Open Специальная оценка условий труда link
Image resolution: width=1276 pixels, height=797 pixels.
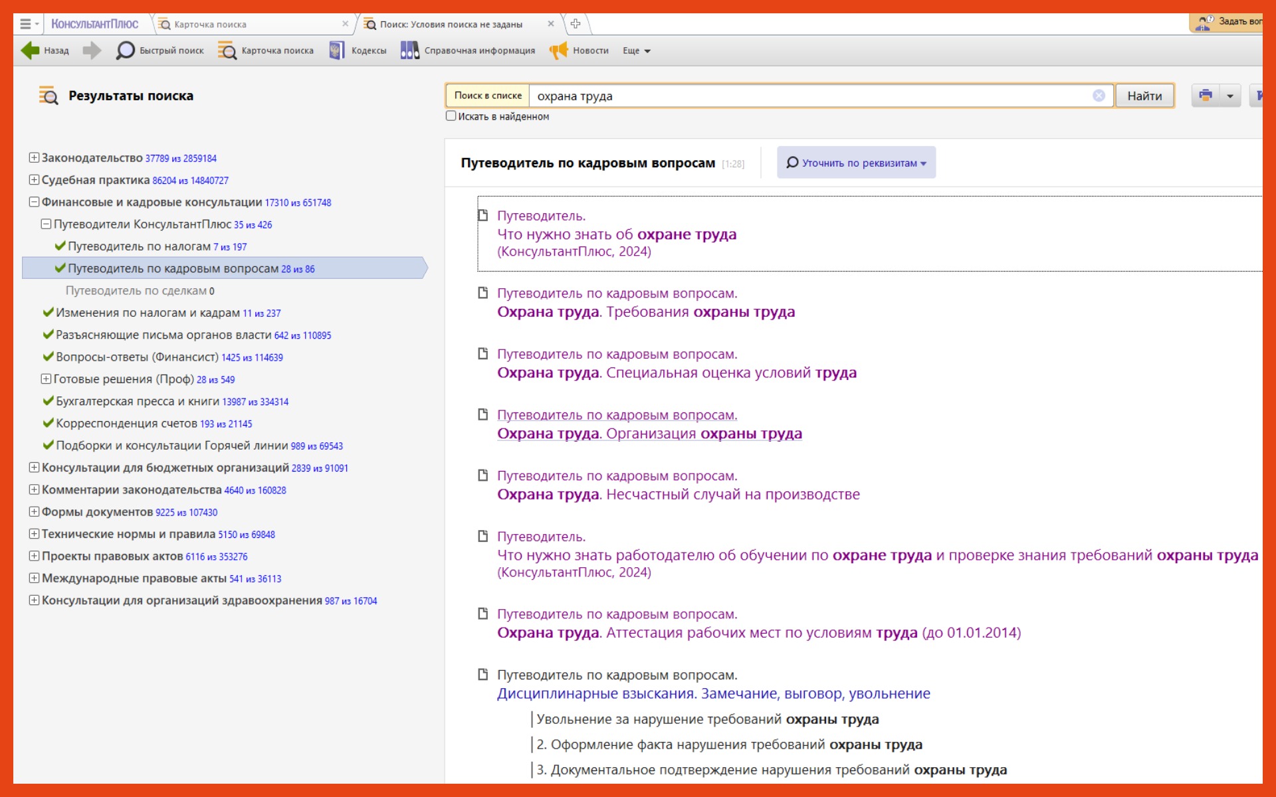677,373
